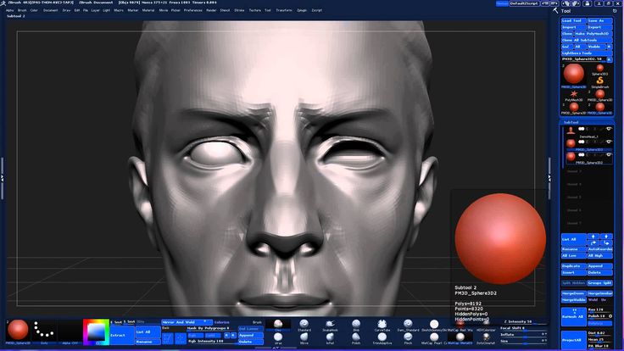
Task: Select the Move brush icon
Action: tap(304, 337)
